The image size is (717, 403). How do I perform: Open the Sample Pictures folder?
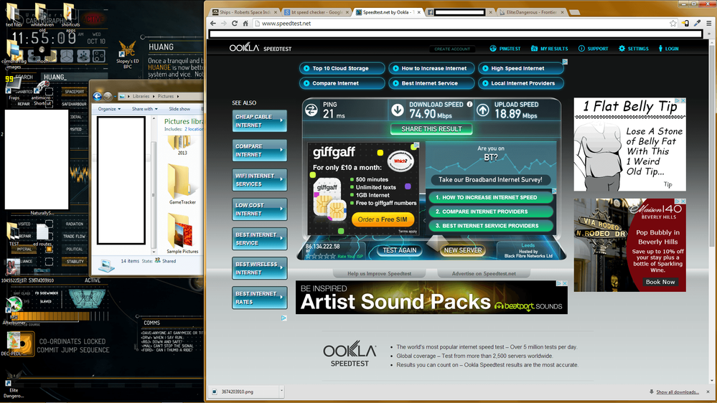click(182, 234)
